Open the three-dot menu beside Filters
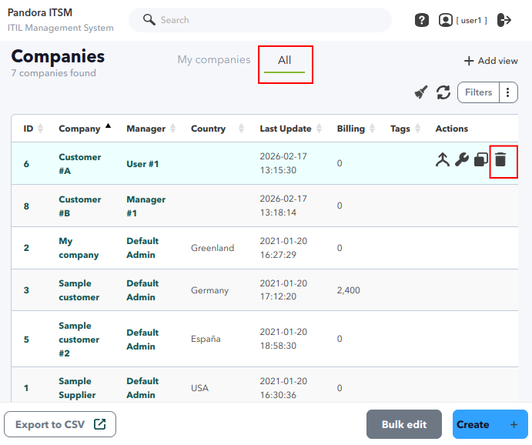The height and width of the screenshot is (445, 532). tap(508, 92)
